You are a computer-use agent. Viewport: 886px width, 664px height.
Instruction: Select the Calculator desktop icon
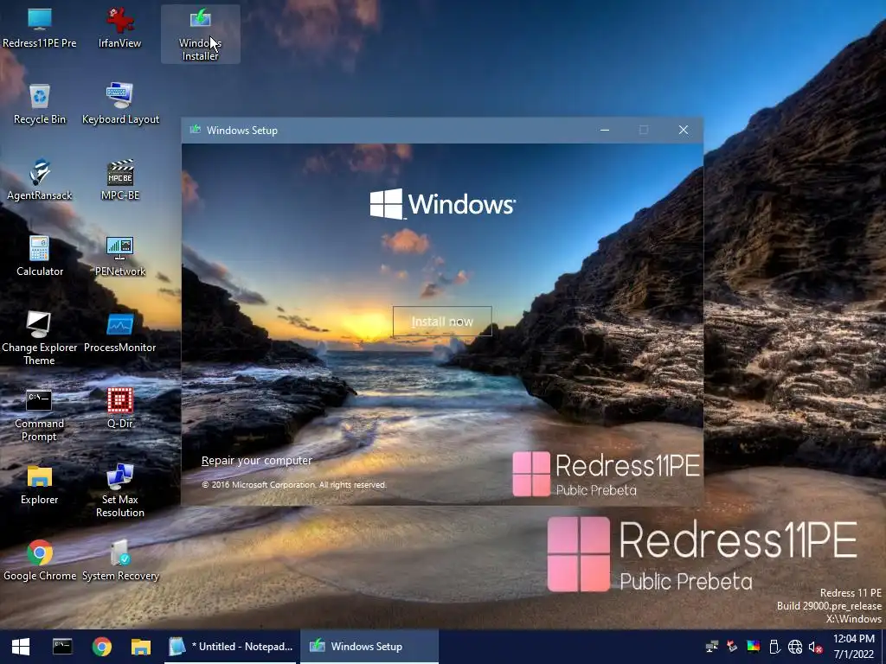[40, 256]
